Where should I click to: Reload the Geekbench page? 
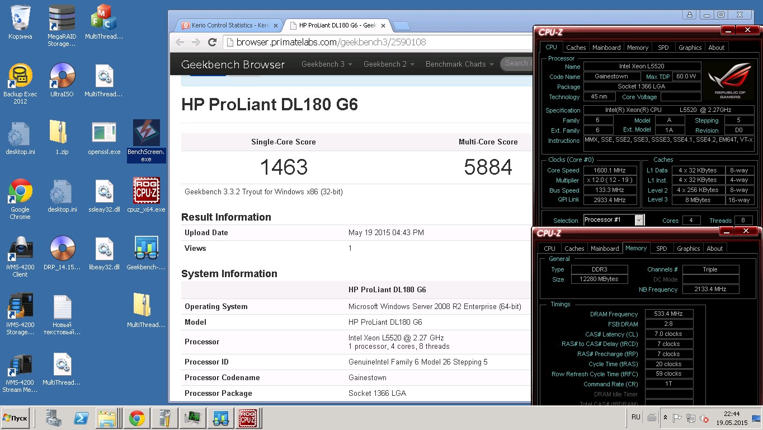click(212, 42)
